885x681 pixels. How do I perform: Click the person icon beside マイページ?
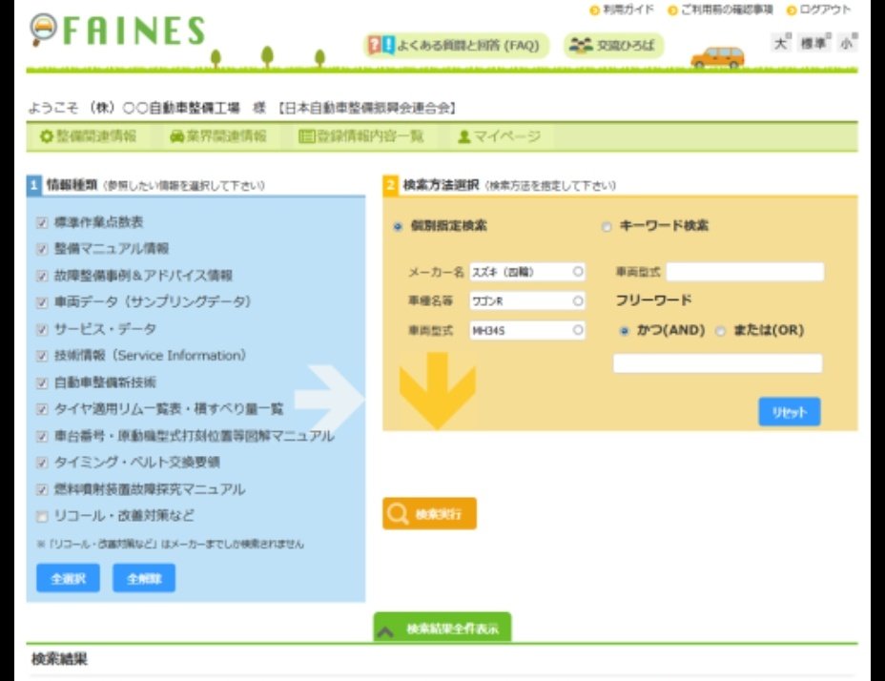click(x=463, y=136)
